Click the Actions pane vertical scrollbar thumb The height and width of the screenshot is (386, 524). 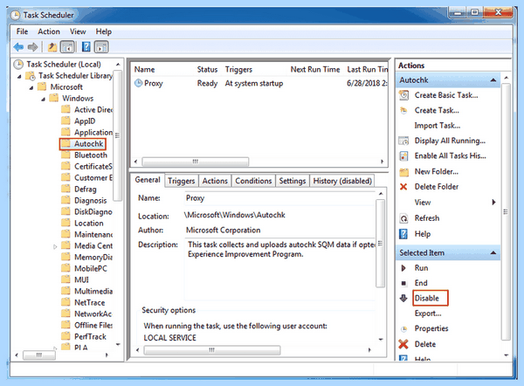click(x=506, y=212)
